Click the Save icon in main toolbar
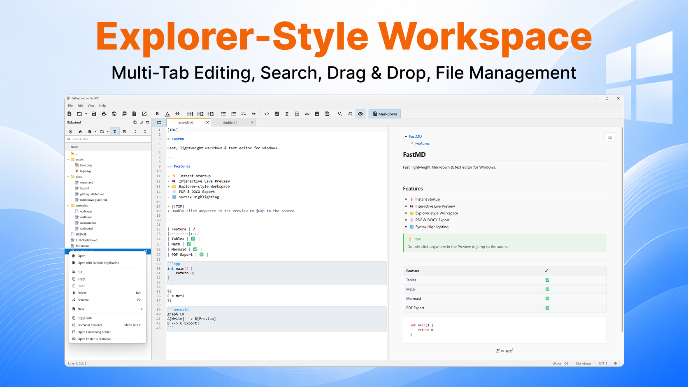This screenshot has width=688, height=387. tap(94, 114)
